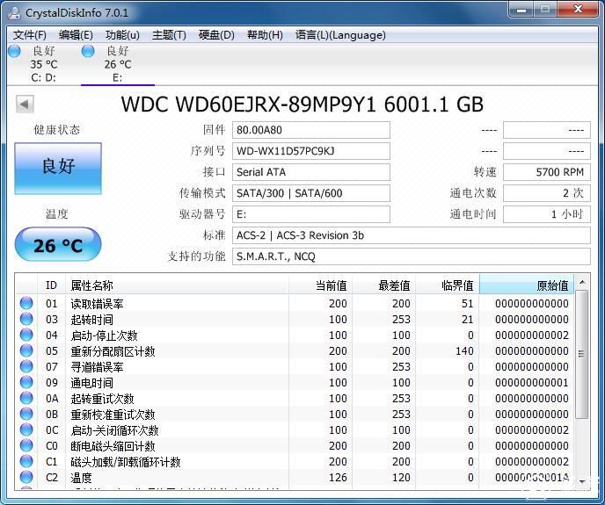Open the 硬盘(D) menu
The image size is (605, 505).
(x=216, y=35)
